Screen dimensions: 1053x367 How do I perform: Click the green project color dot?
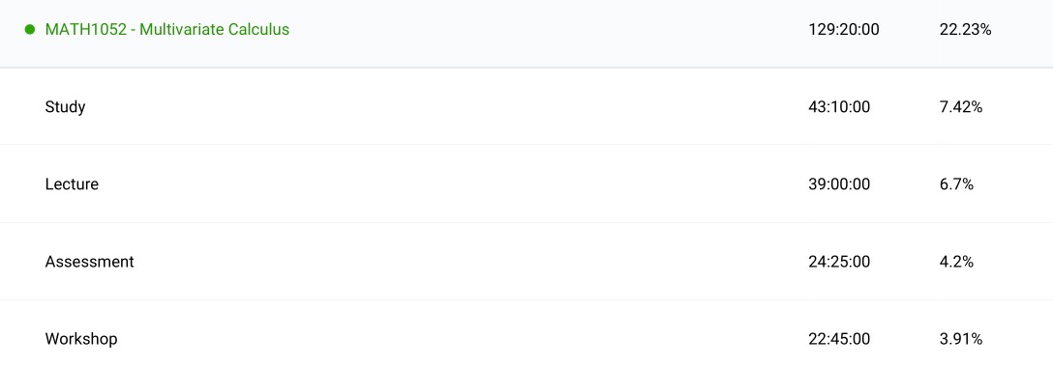30,30
